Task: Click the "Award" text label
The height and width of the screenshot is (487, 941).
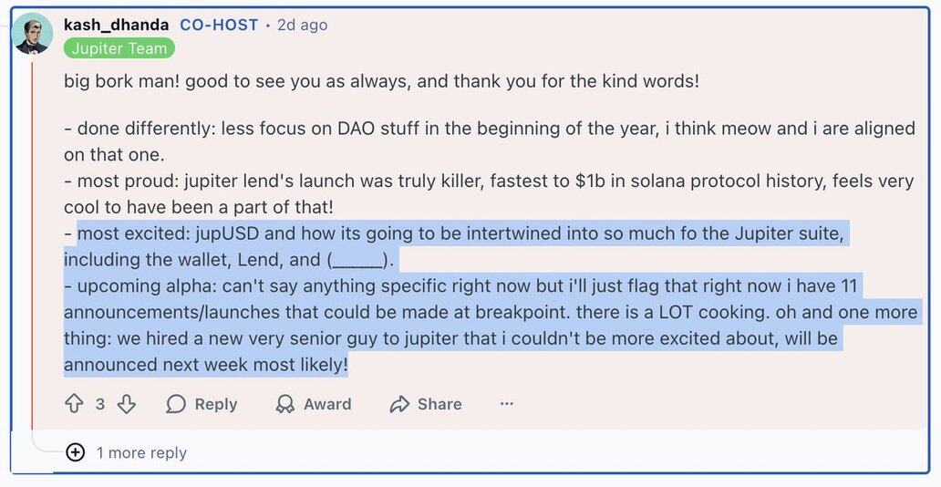Action: coord(327,404)
